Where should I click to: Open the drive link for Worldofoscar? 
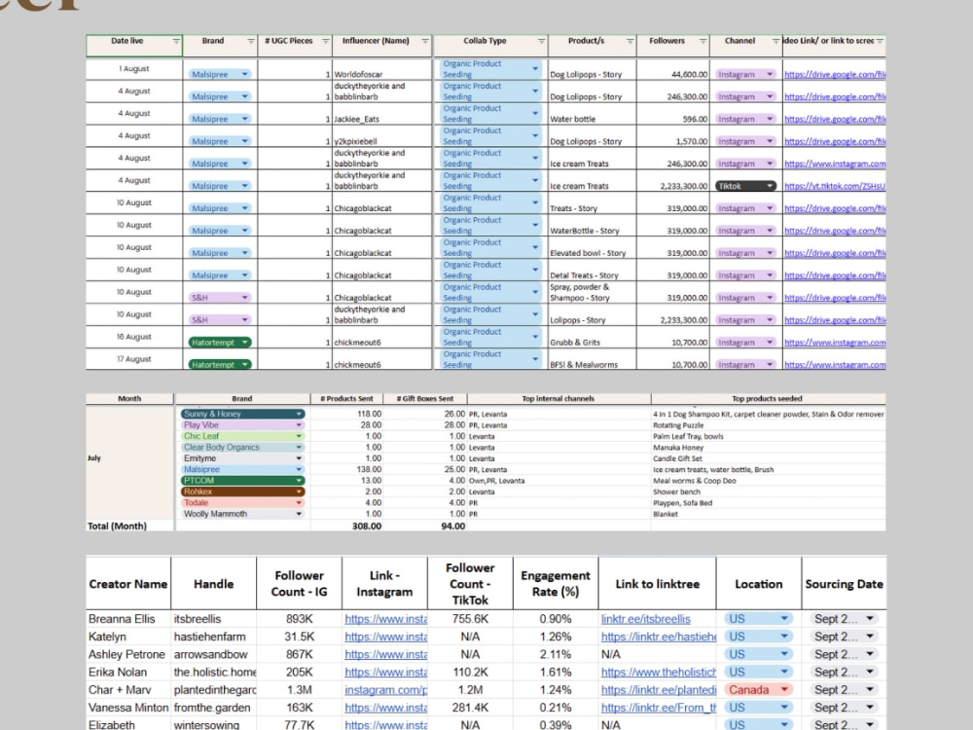(x=835, y=75)
